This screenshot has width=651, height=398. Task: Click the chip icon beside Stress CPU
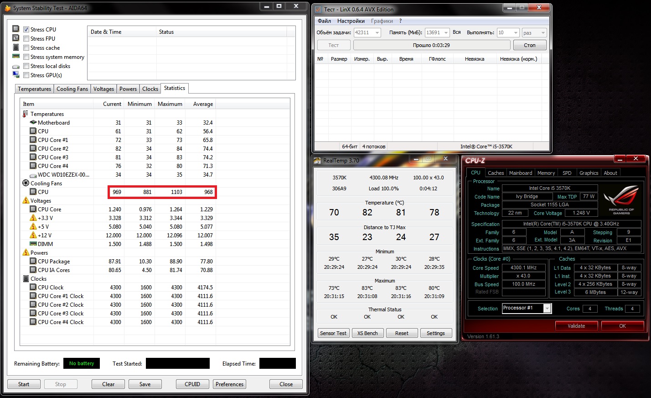tap(16, 29)
